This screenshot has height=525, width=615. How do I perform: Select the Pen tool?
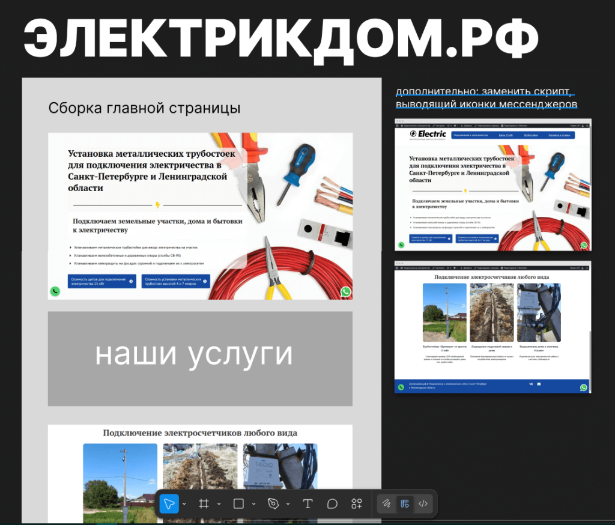point(274,504)
